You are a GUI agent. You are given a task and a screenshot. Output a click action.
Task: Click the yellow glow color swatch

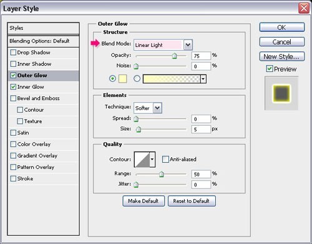123,79
